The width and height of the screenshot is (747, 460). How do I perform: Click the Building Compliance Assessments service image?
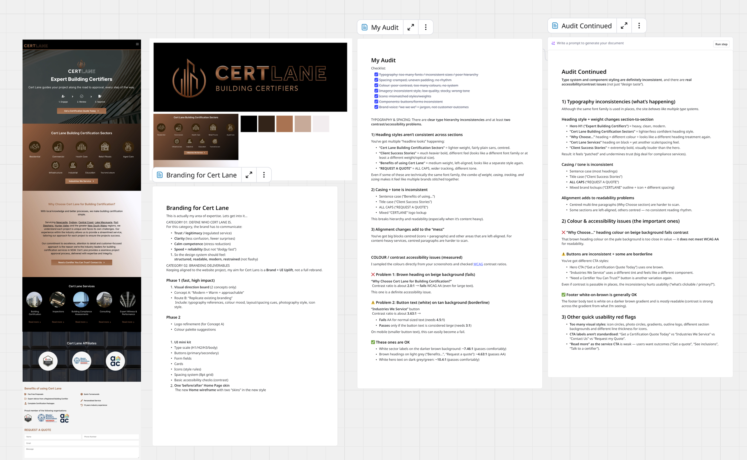81,299
